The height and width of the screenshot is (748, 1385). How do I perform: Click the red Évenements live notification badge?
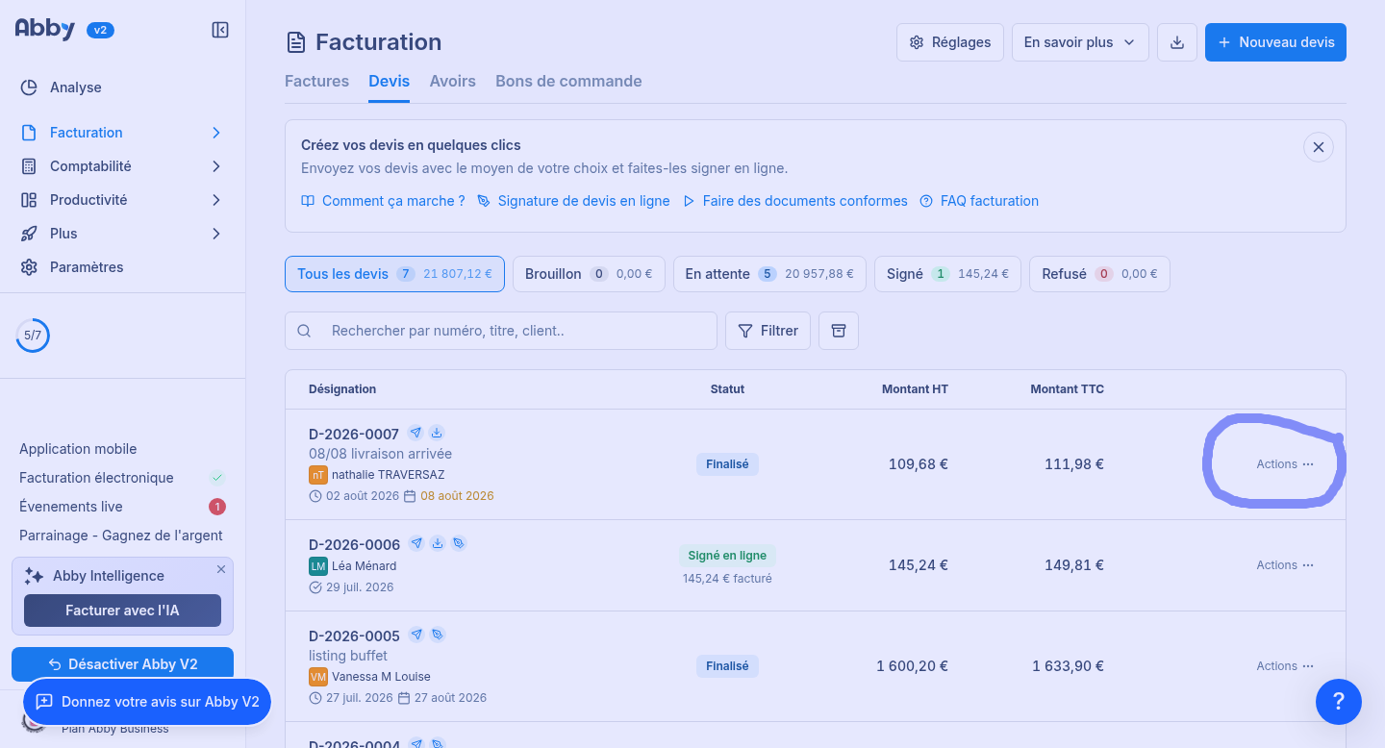click(217, 507)
